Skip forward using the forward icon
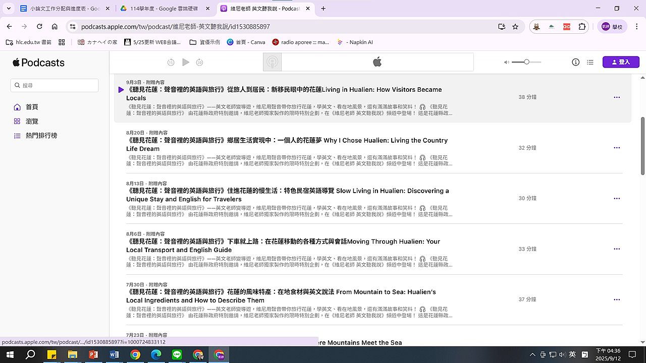Screen dimensions: 646x363 point(199,62)
